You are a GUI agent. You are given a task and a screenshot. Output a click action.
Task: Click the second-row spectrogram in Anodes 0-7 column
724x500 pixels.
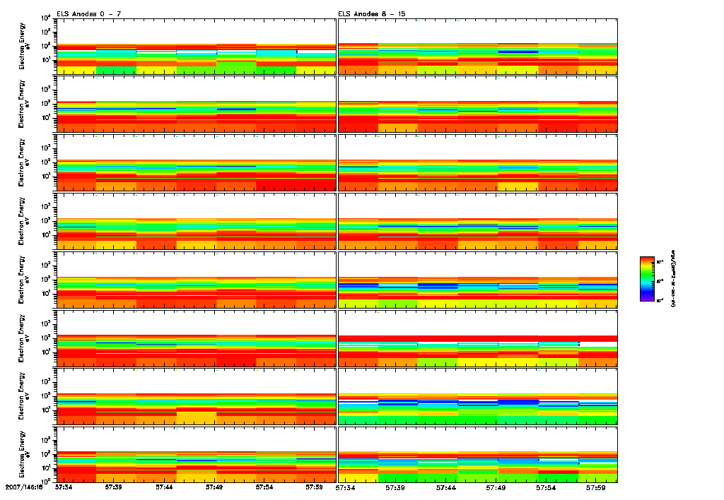[197, 105]
